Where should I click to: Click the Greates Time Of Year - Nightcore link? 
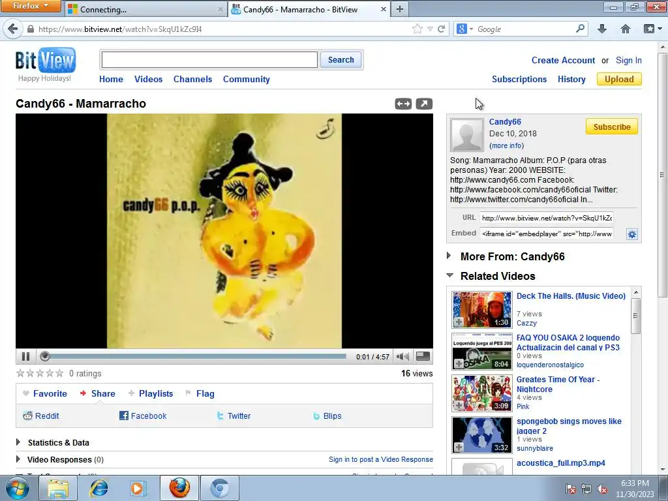tap(558, 384)
